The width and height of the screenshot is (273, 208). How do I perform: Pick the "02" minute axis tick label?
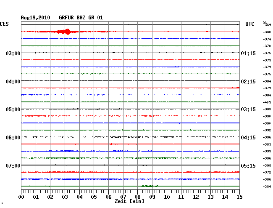tap(50, 197)
